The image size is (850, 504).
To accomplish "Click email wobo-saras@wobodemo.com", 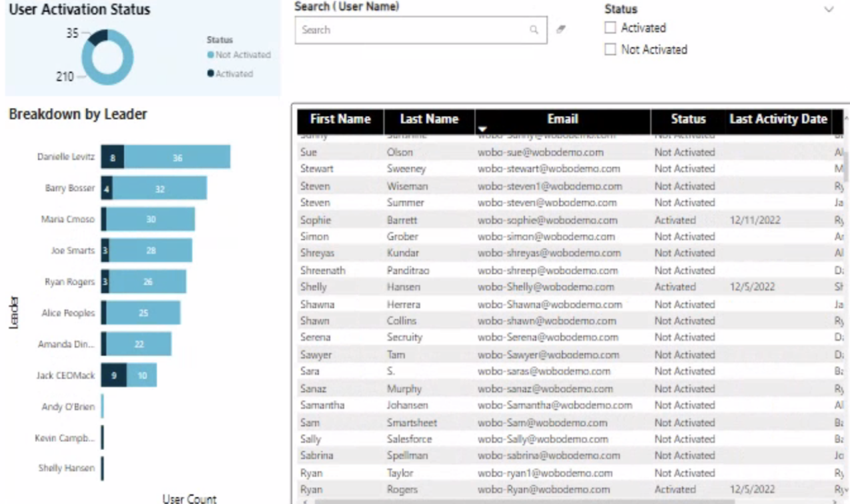I will coord(544,371).
